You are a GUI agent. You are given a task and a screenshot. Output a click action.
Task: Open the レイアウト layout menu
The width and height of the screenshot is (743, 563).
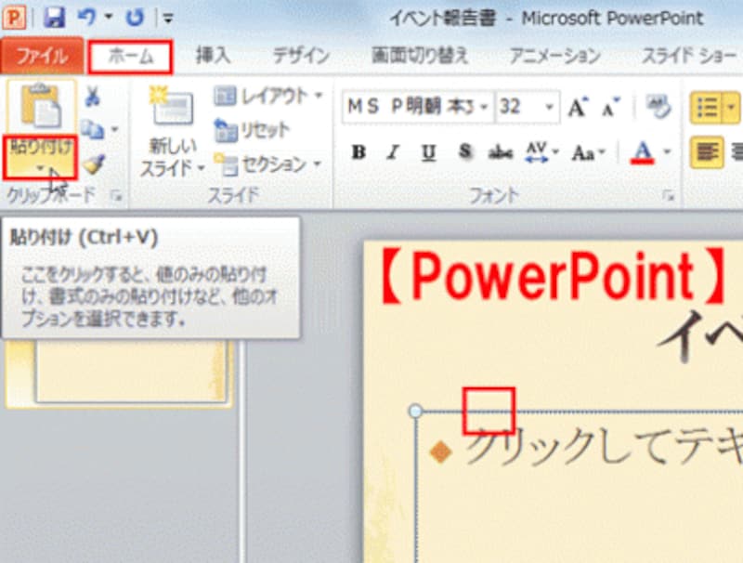point(268,97)
